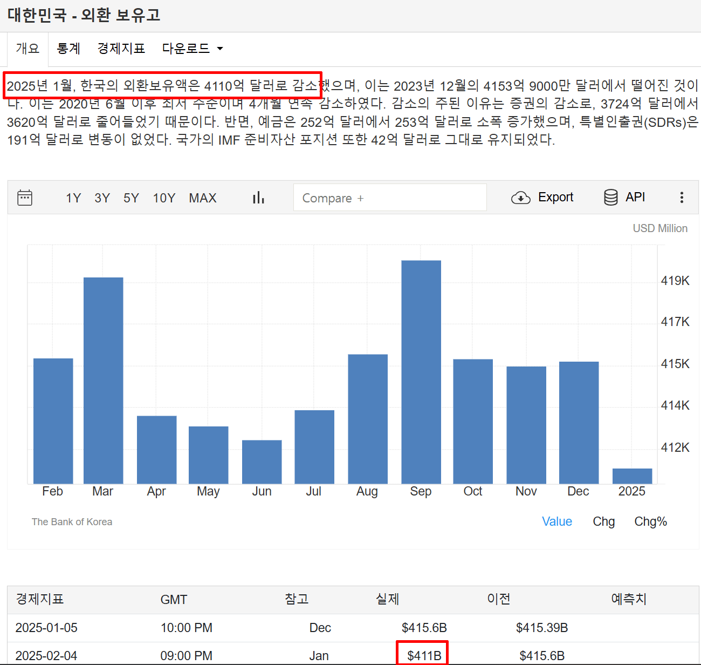
Task: Select the 5Y range button
Action: (131, 198)
